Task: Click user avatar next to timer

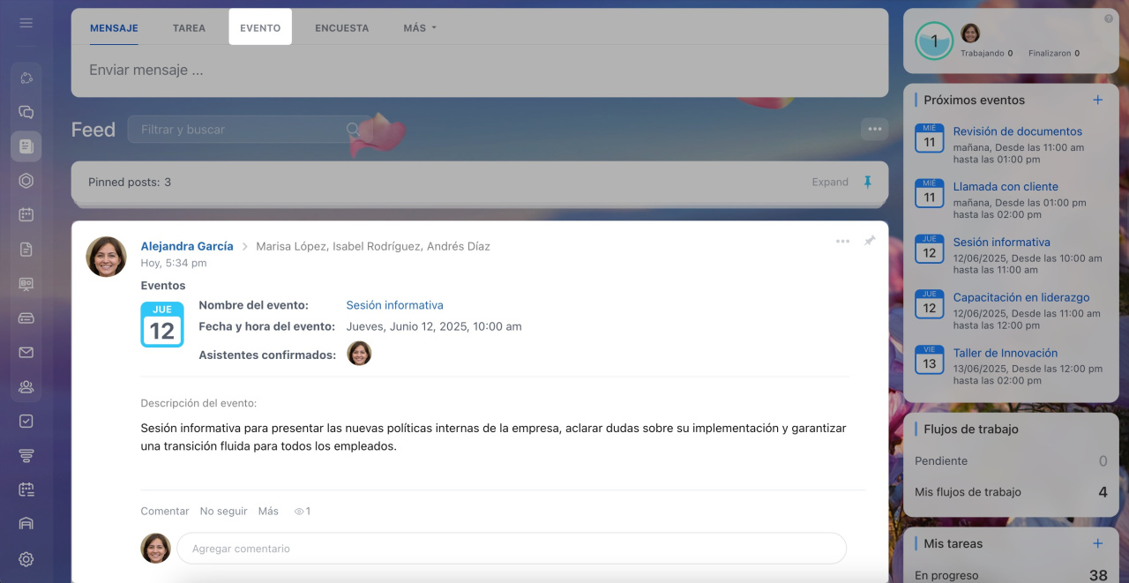Action: pos(970,34)
